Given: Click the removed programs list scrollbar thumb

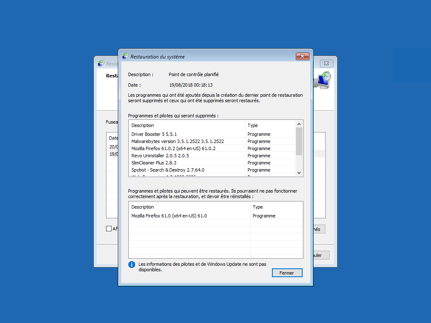Looking at the screenshot, I should pos(299,141).
